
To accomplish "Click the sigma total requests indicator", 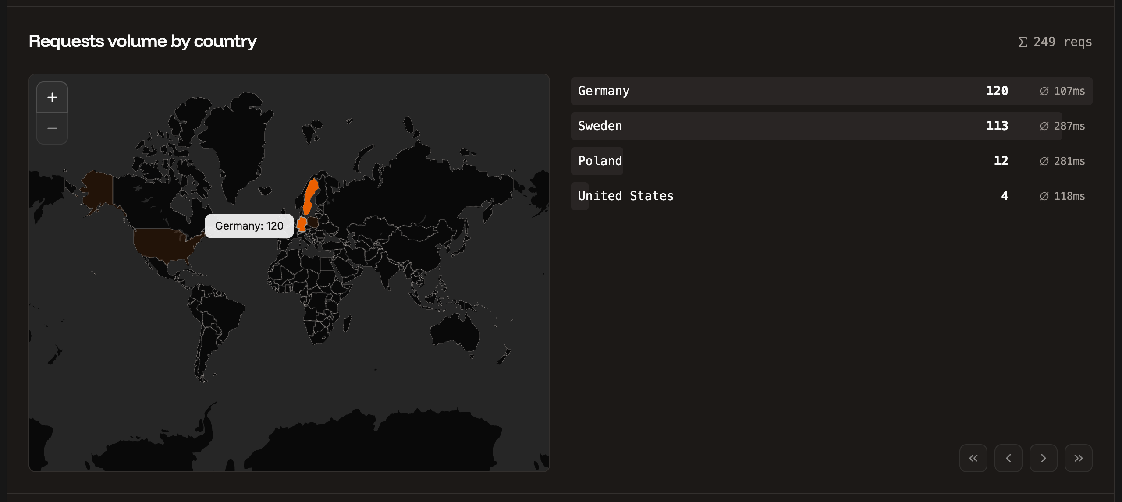I will (1023, 42).
